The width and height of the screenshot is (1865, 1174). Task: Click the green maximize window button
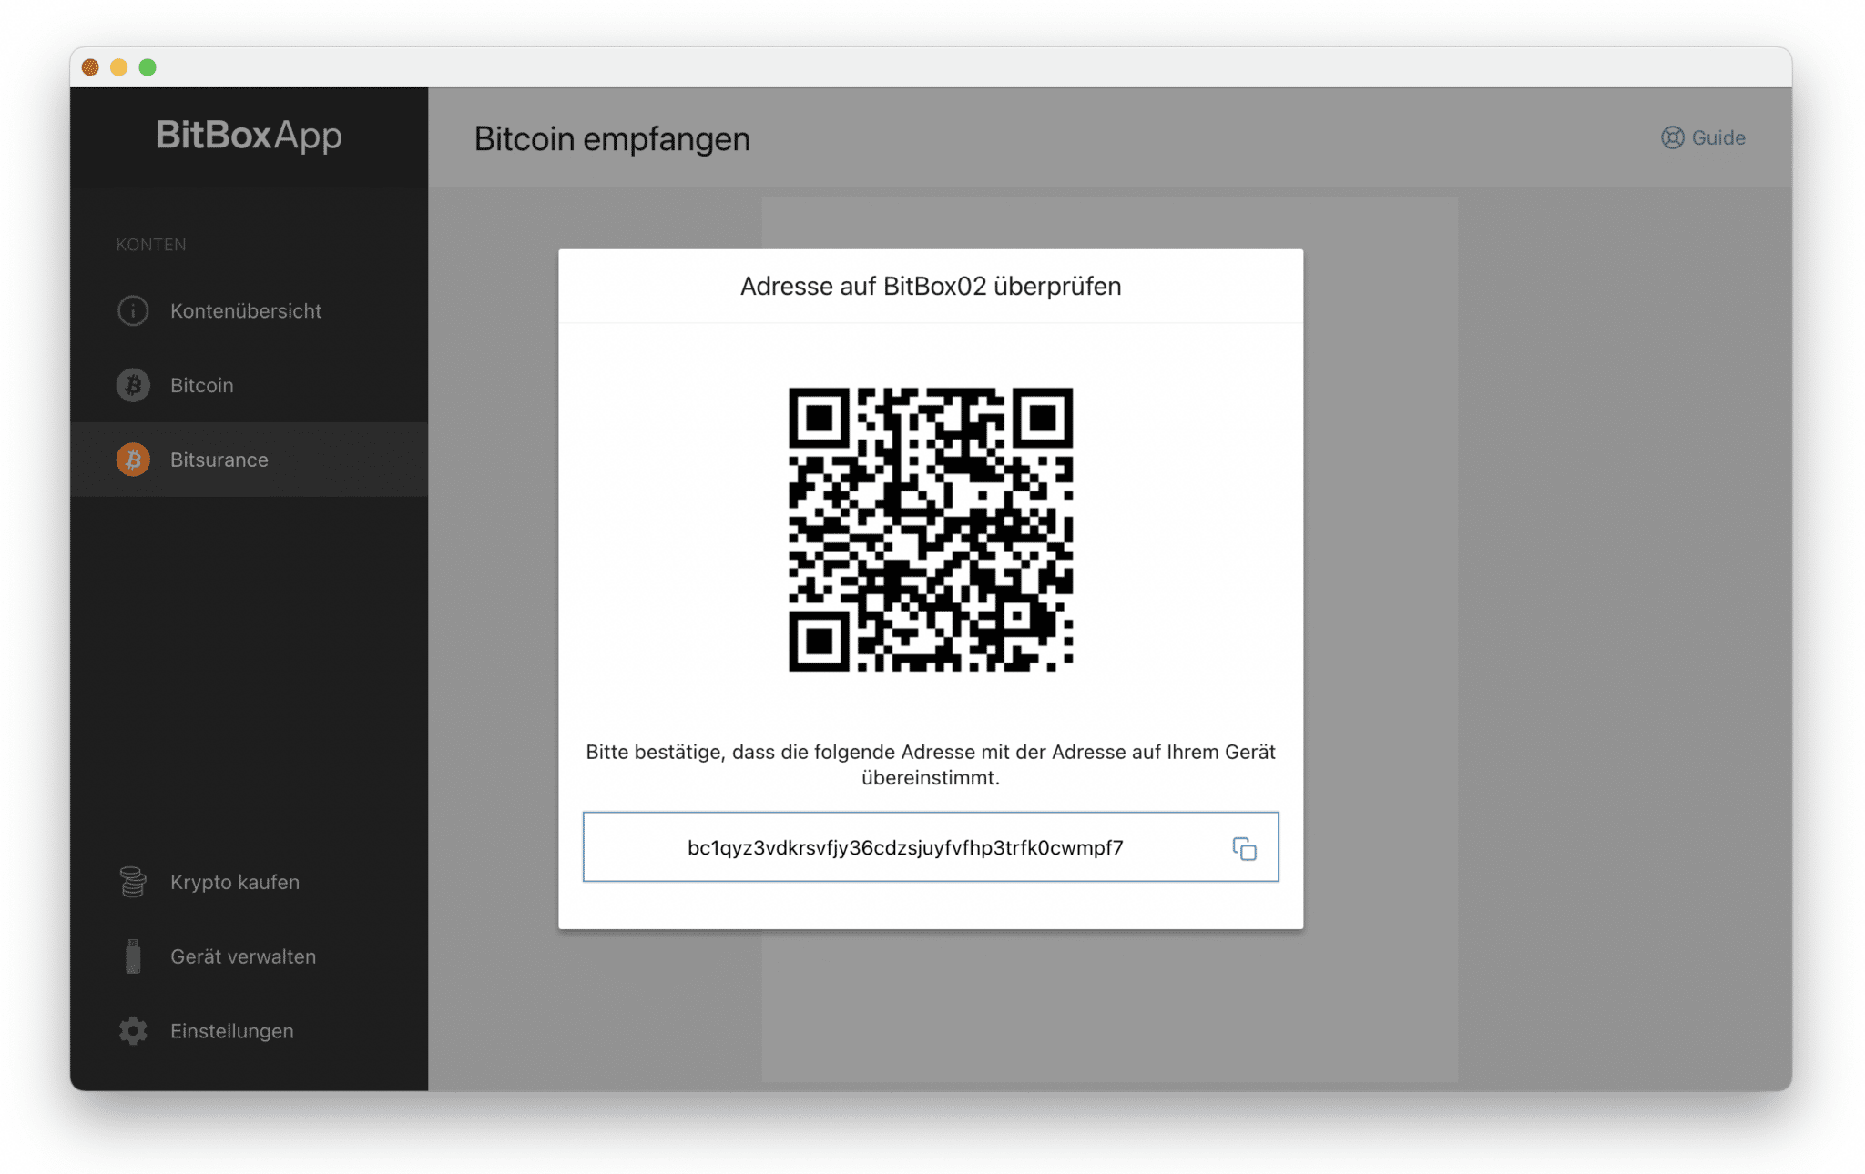[148, 67]
